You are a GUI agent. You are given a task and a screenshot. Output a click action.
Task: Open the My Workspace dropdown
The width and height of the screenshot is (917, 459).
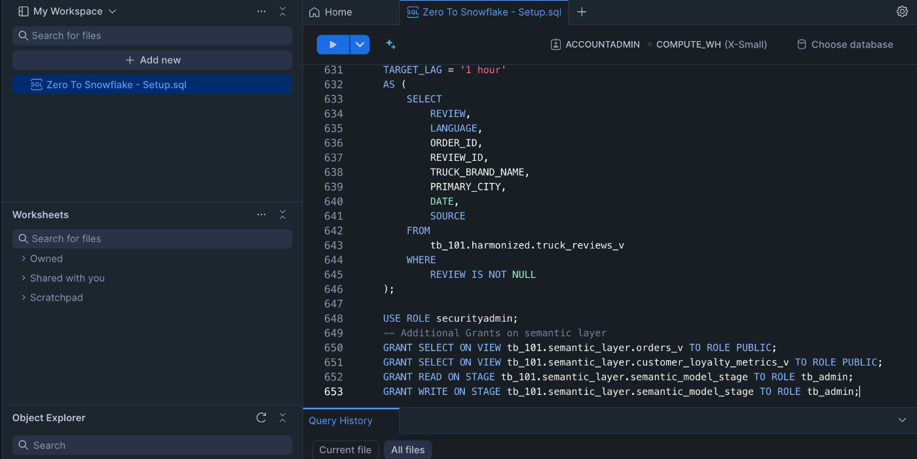(67, 11)
